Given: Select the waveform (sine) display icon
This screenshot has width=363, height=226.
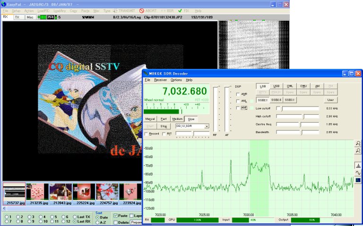Looking at the screenshot, I should [358, 173].
